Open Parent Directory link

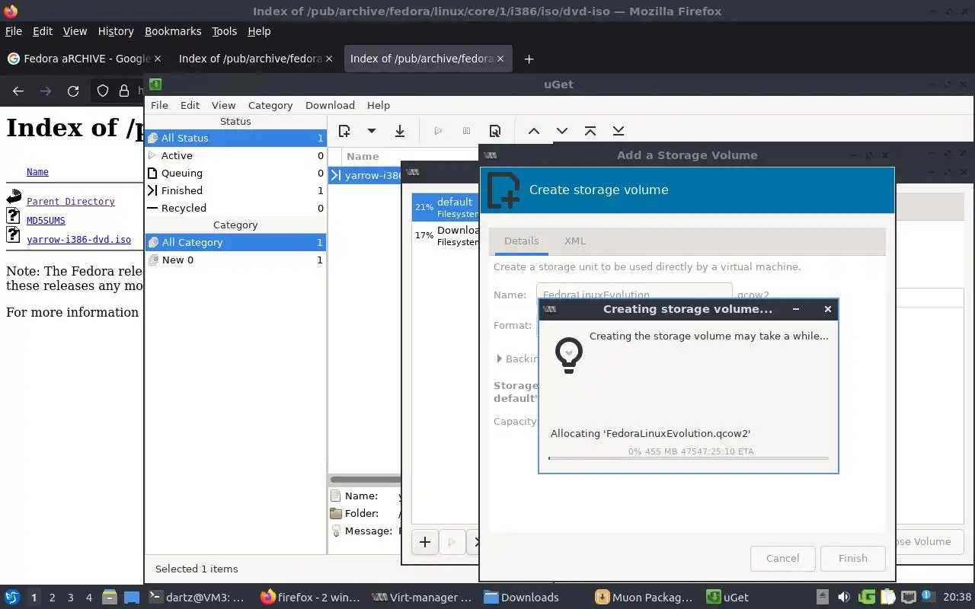click(71, 202)
